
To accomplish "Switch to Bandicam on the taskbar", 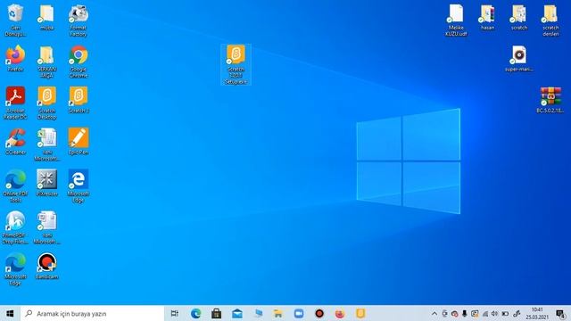I will [x=319, y=313].
